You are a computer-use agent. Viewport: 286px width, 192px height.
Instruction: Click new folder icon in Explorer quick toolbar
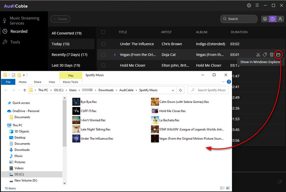pyautogui.click(x=19, y=75)
